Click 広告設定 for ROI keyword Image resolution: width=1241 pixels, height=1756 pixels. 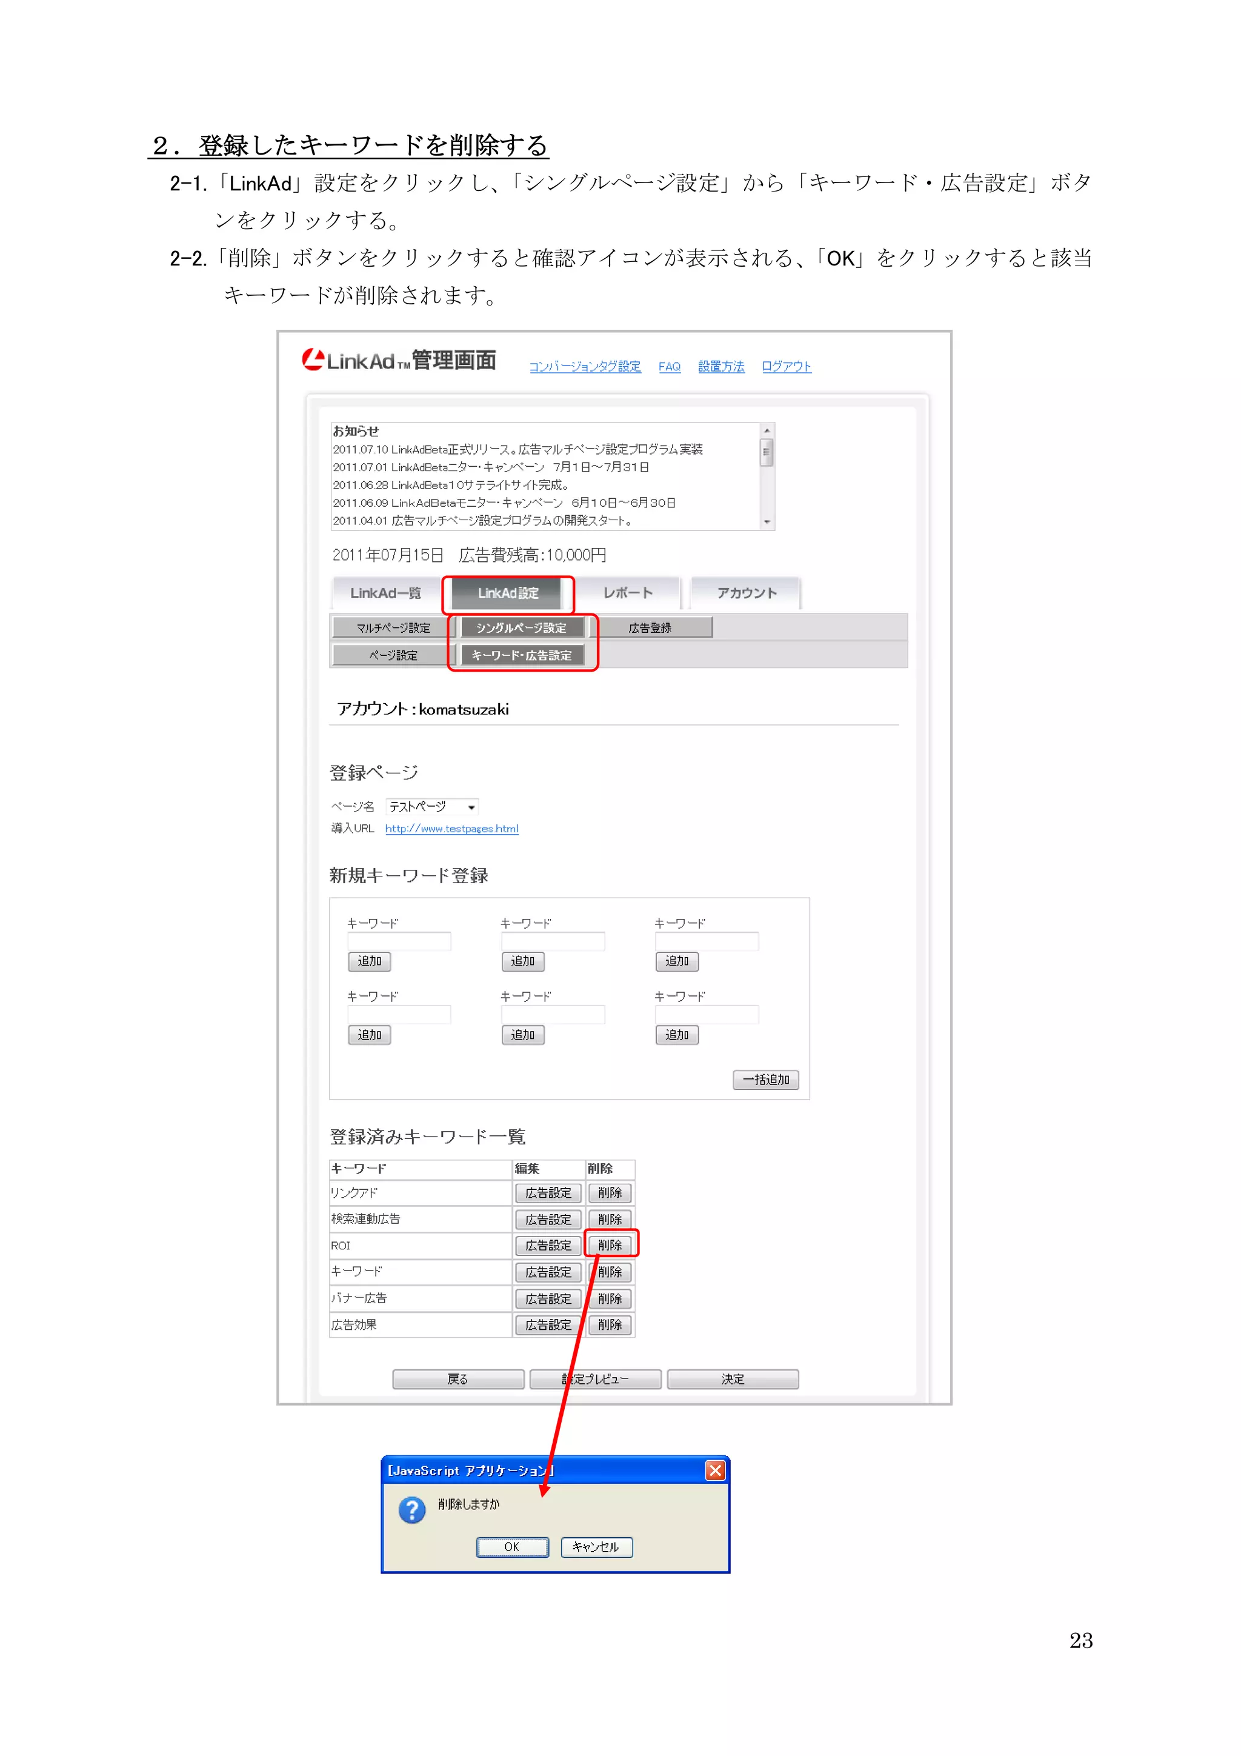548,1245
